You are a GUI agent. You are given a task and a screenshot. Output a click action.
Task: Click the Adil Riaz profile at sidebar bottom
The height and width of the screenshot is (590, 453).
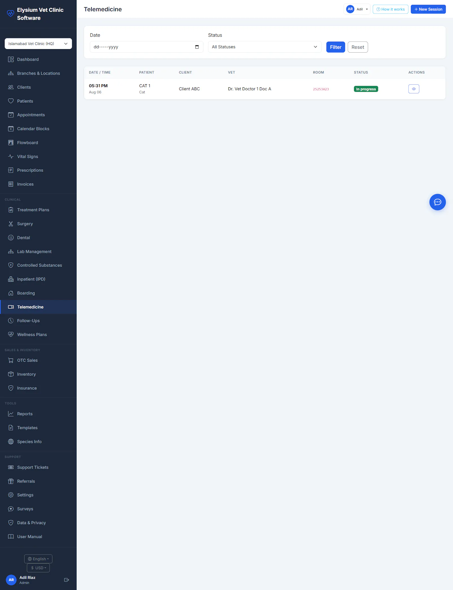click(27, 580)
